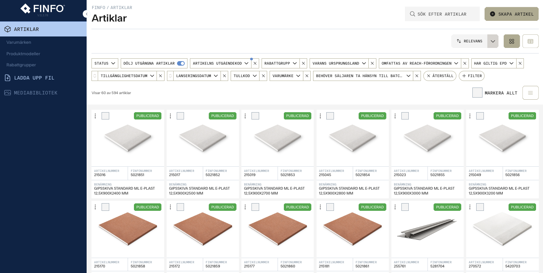Switch to grid view
543x273 pixels.
coord(512,41)
